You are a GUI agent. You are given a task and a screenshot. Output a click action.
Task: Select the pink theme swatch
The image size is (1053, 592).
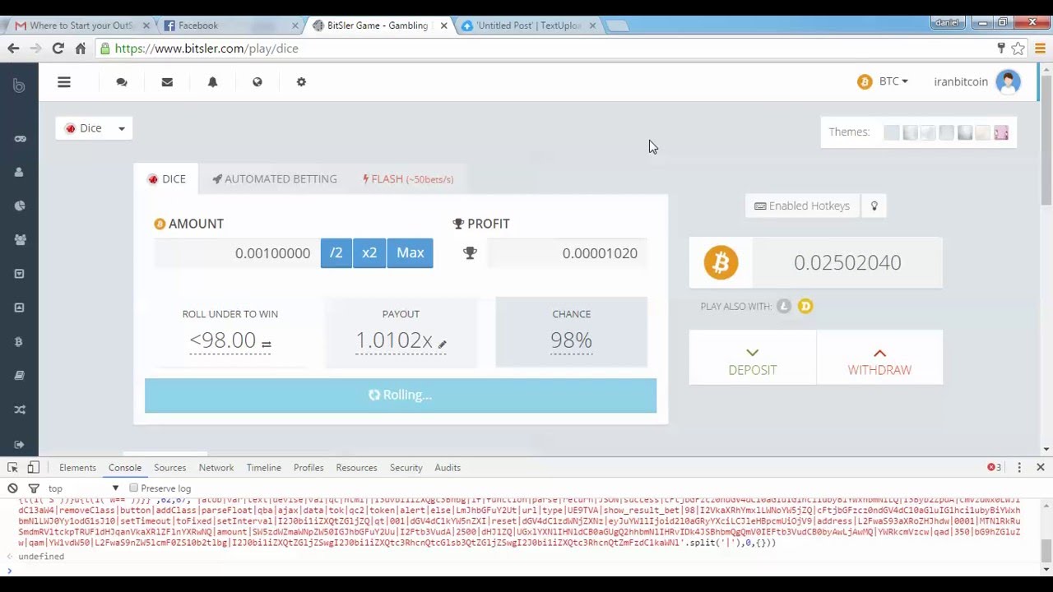(x=1001, y=133)
